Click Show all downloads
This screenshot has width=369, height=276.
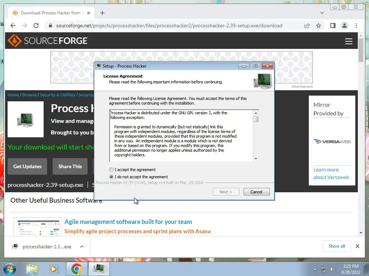pyautogui.click(x=337, y=246)
